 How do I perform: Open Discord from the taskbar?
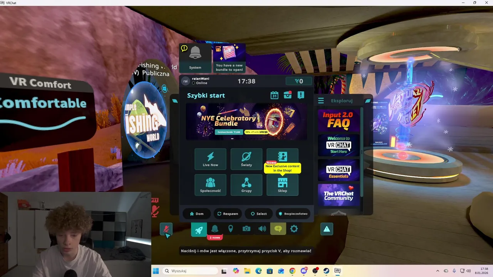click(304, 271)
